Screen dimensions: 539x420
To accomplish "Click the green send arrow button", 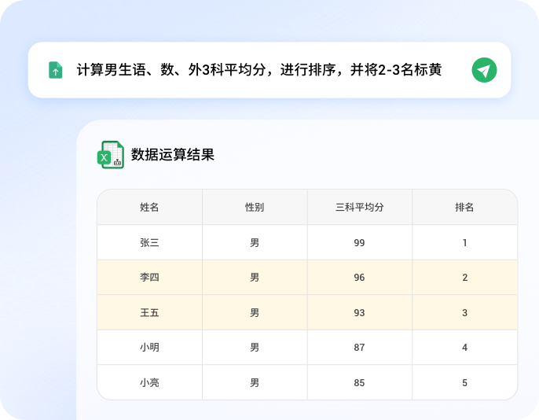I will [484, 70].
